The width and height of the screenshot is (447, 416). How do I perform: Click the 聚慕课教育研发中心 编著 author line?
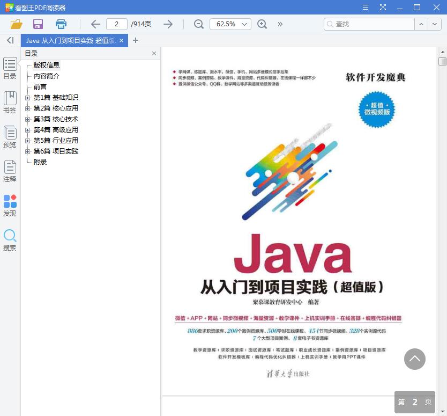pos(286,302)
